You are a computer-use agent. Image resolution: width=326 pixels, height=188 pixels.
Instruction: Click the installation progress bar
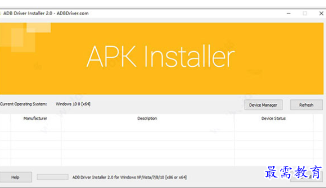pyautogui.click(x=53, y=177)
